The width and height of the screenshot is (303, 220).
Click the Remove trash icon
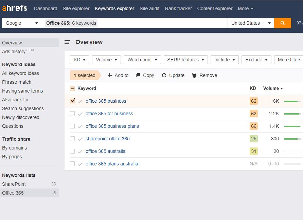[x=194, y=75]
